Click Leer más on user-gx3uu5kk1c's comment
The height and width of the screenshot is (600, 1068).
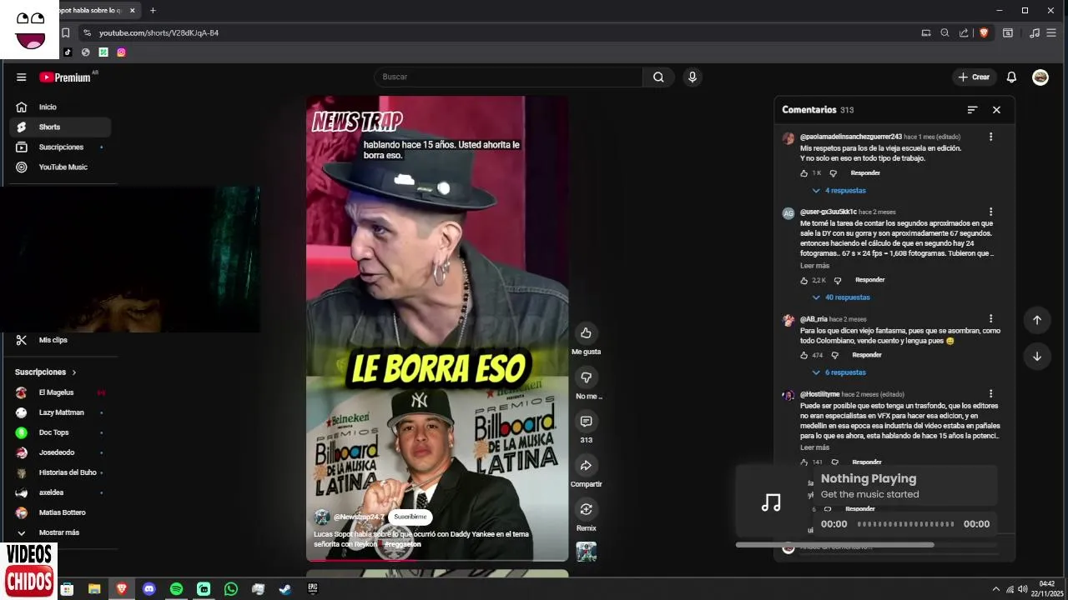point(814,266)
